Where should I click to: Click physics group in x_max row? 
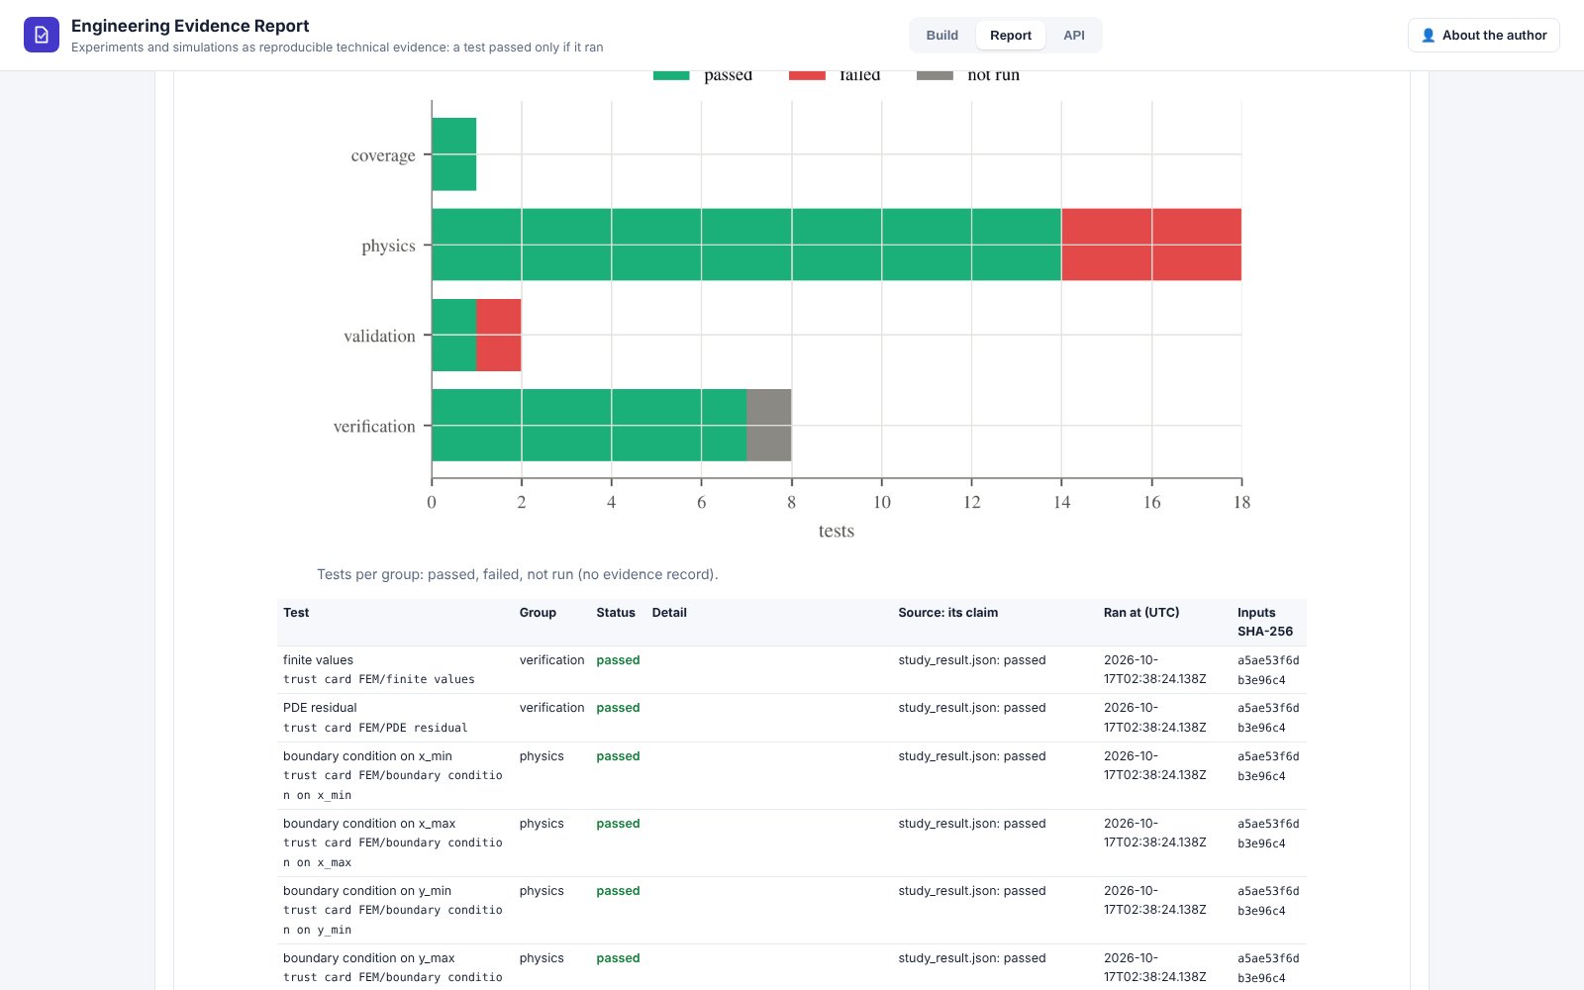click(x=542, y=824)
